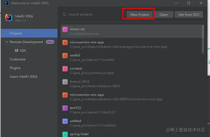Screen dimensions: 210x137
Task: Open the imooc-oa project
Action: pyautogui.click(x=131, y=31)
